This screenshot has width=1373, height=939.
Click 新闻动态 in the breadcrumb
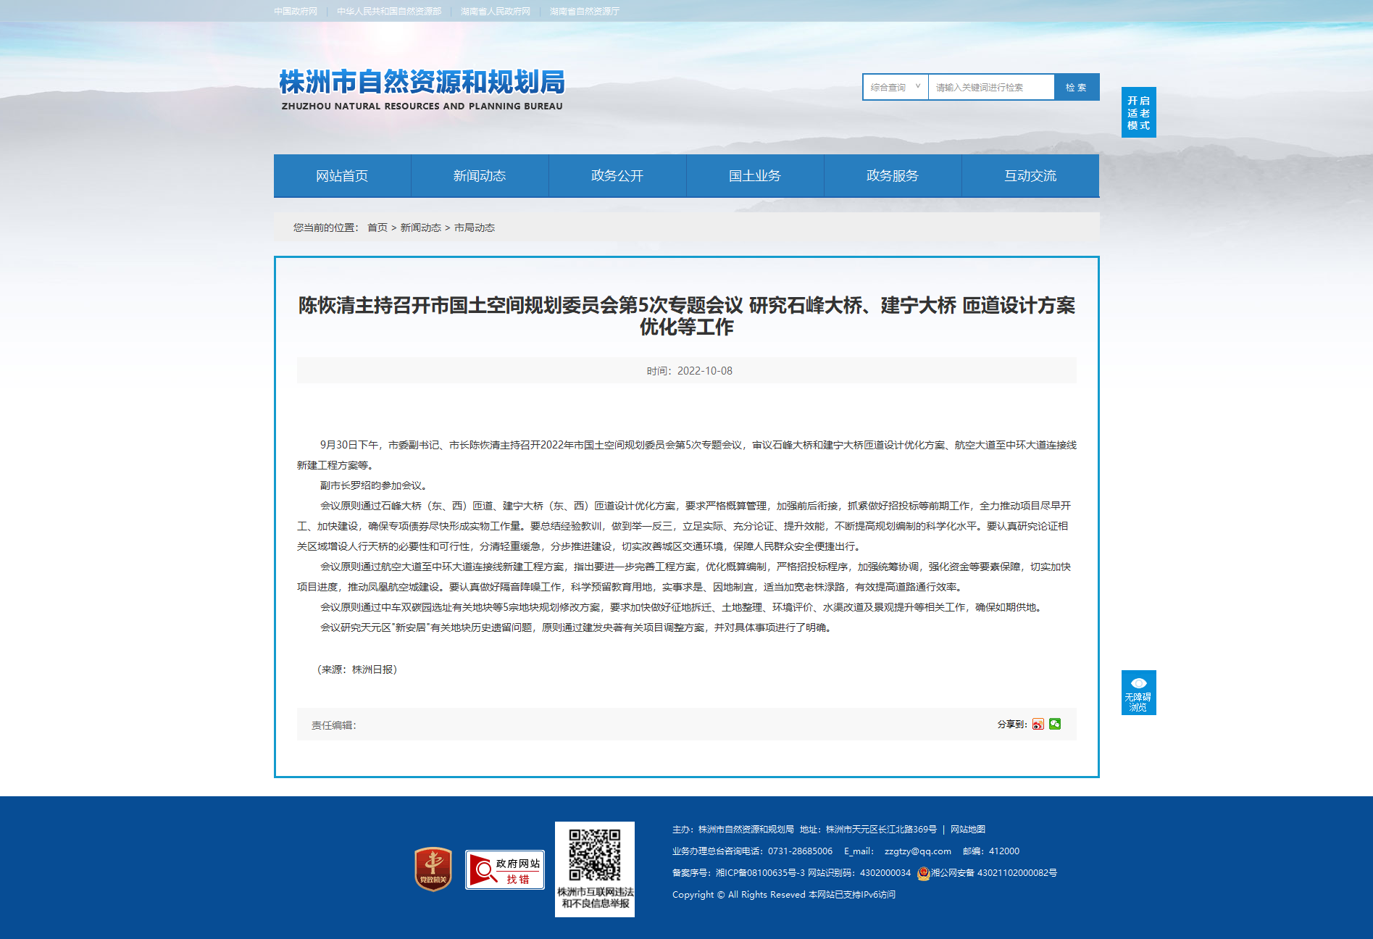click(421, 228)
